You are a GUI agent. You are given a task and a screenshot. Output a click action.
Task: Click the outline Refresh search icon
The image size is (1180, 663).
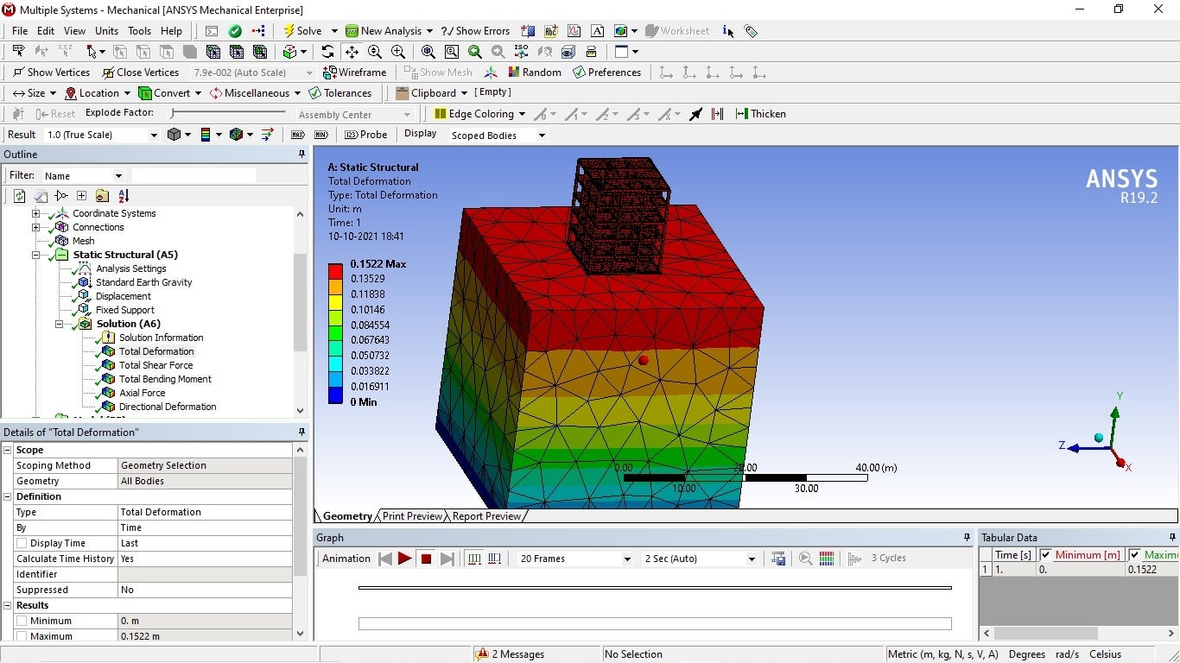point(20,196)
